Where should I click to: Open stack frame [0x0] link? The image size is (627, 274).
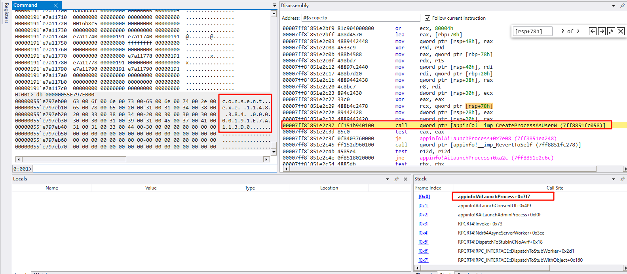coord(424,197)
